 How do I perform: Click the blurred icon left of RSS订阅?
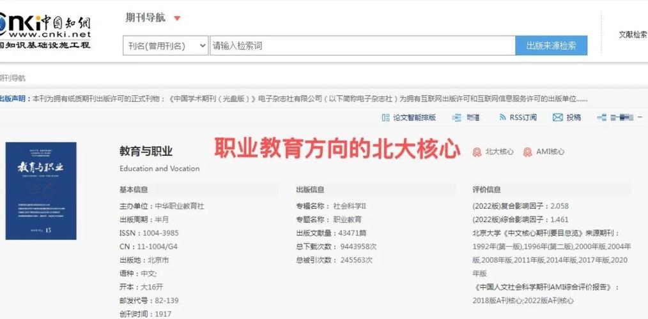[x=457, y=117]
